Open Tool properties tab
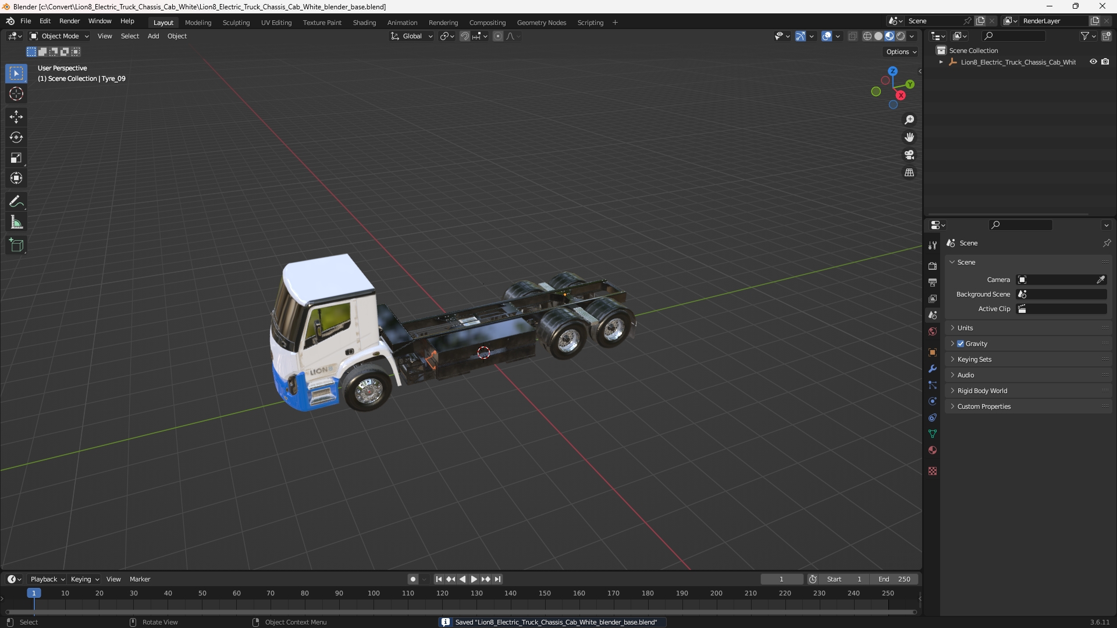 933,245
